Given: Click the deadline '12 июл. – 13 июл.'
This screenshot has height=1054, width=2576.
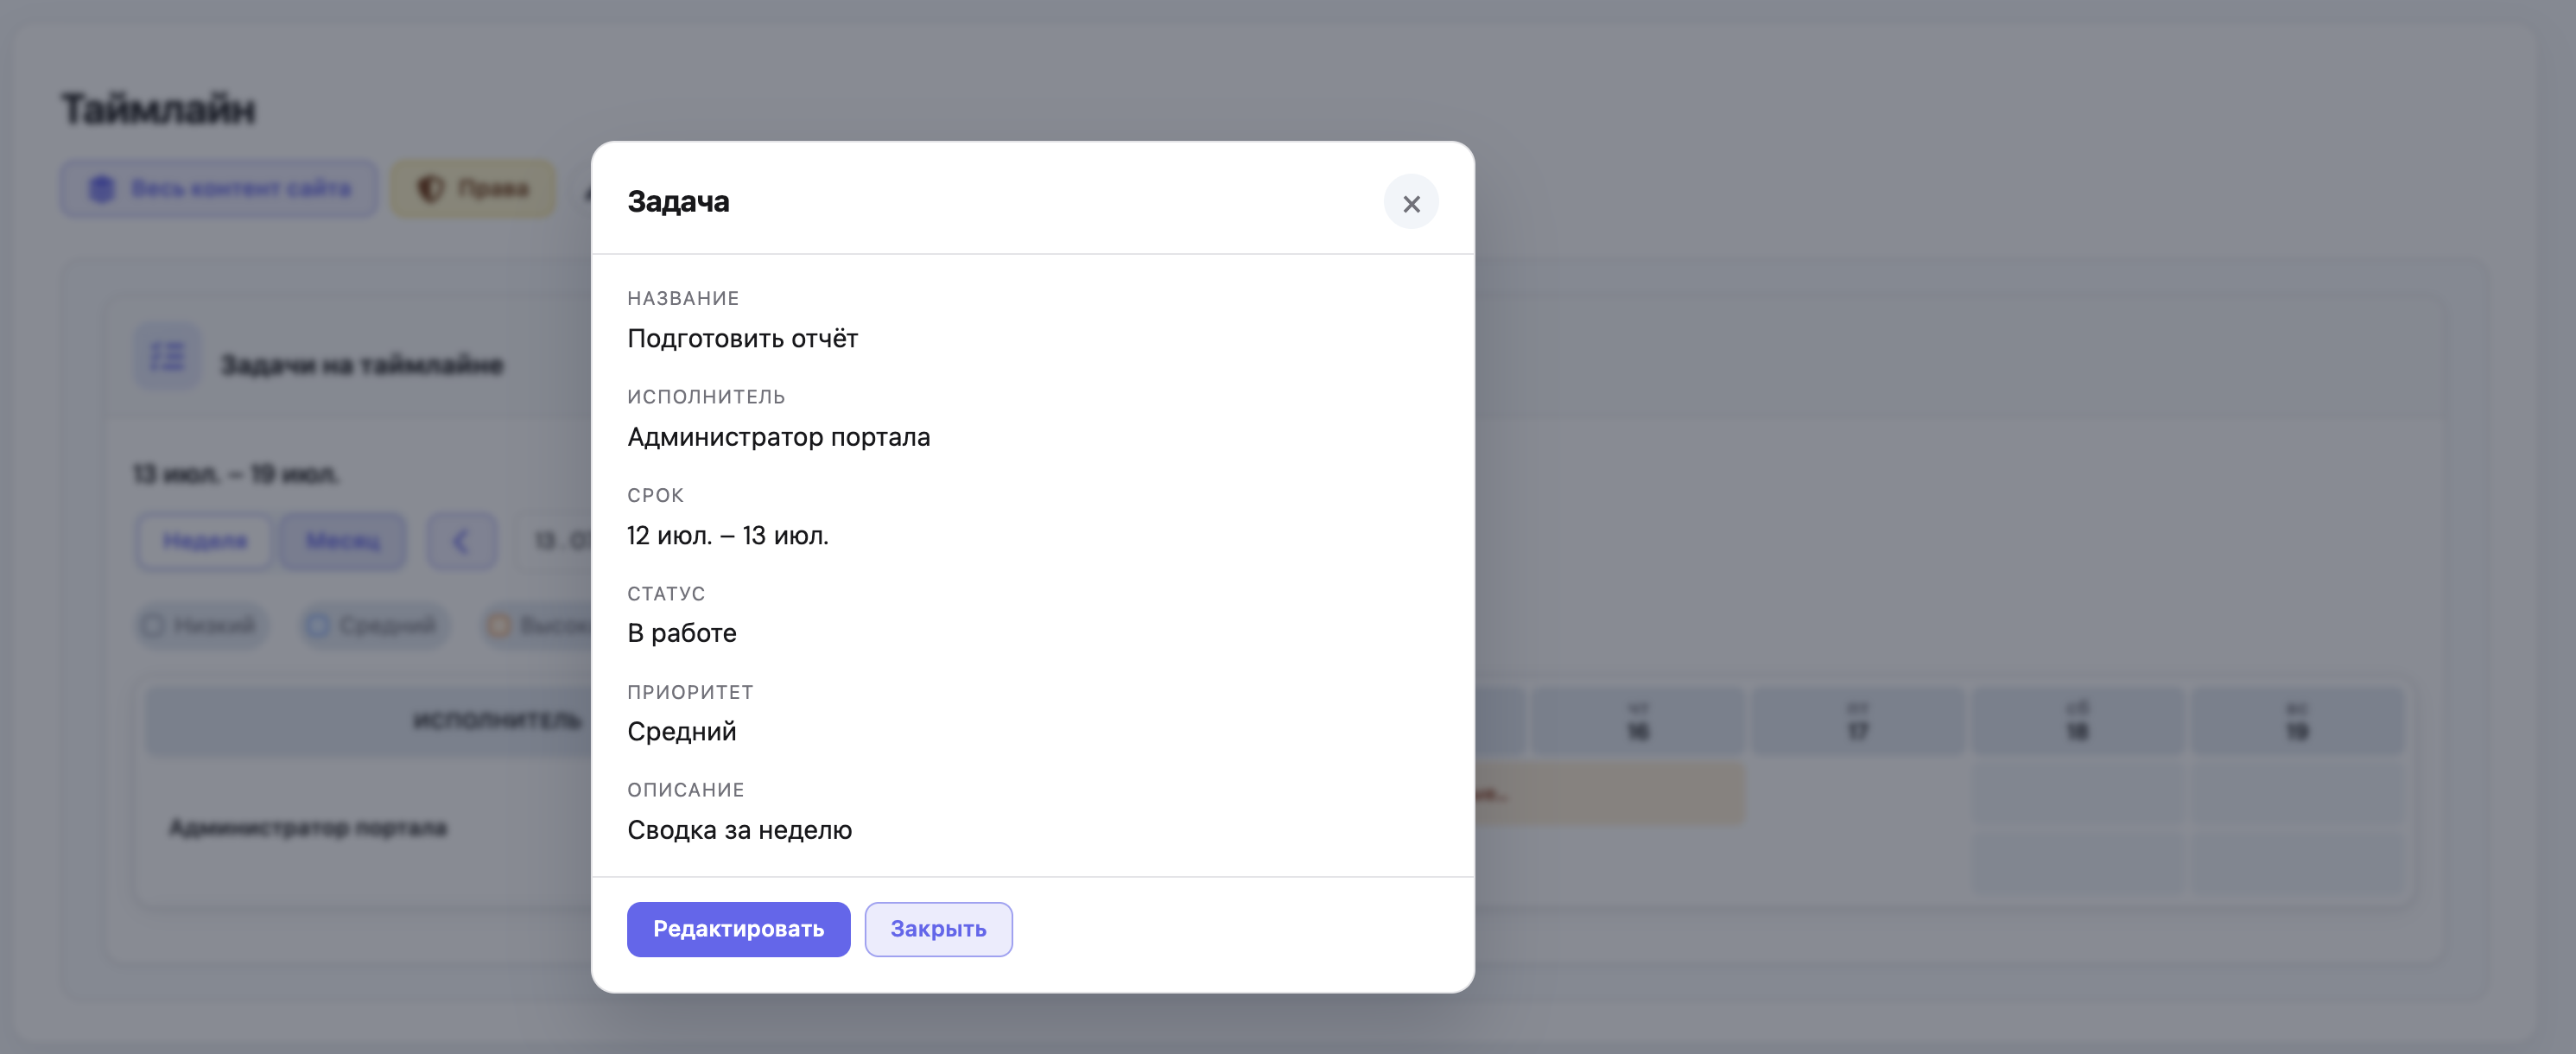Looking at the screenshot, I should point(727,536).
